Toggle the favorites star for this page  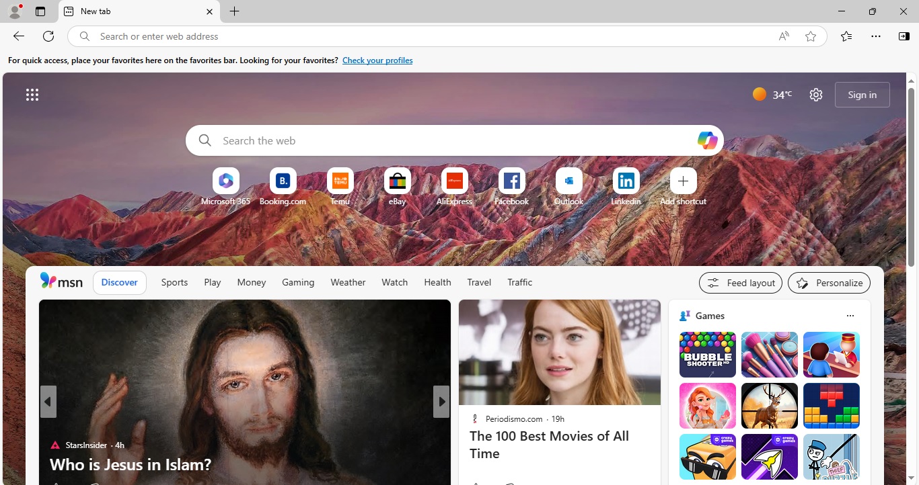pyautogui.click(x=811, y=36)
